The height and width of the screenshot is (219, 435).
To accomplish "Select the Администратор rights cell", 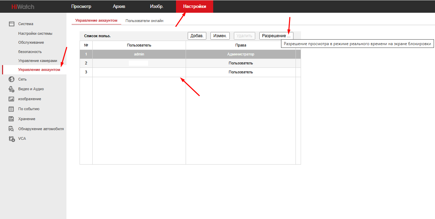I will [x=241, y=54].
